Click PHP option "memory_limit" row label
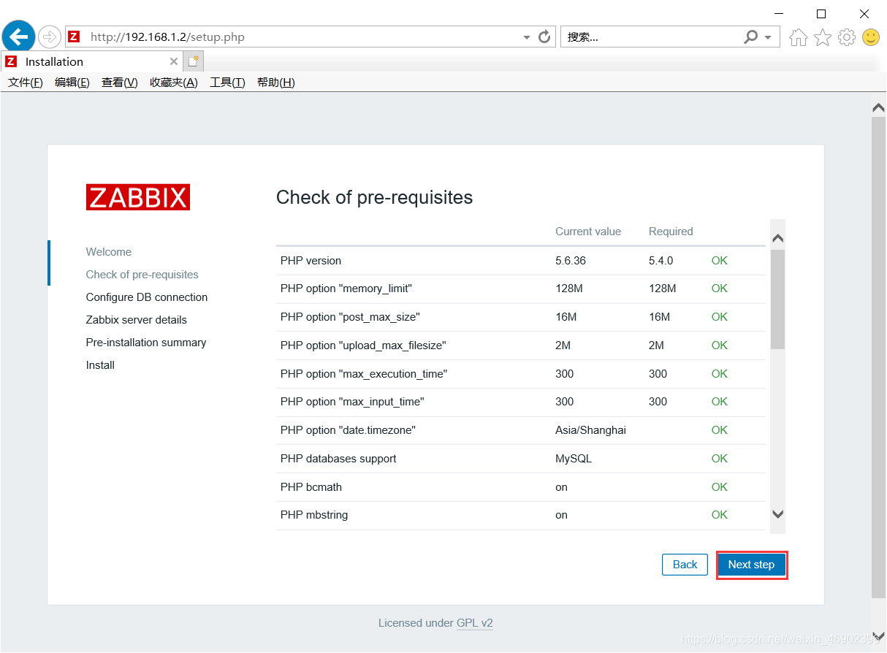Image resolution: width=887 pixels, height=653 pixels. click(x=346, y=289)
